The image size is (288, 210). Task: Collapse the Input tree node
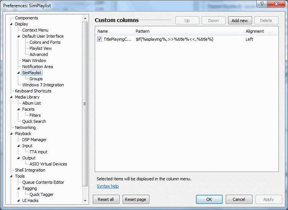click(x=18, y=146)
